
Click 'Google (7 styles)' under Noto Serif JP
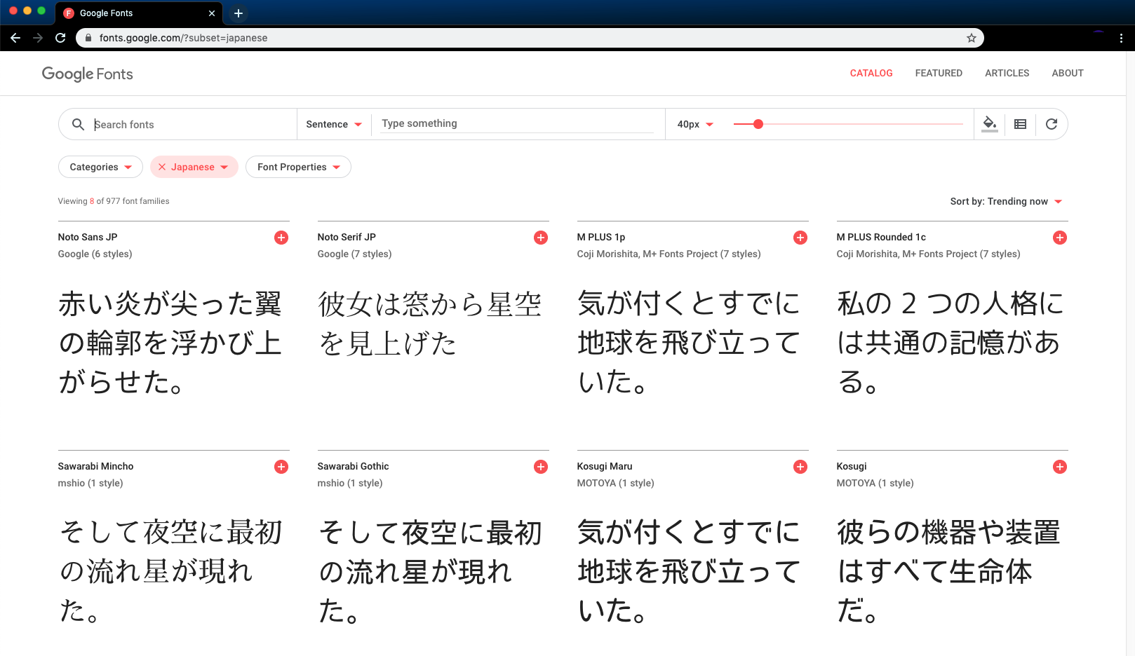354,254
